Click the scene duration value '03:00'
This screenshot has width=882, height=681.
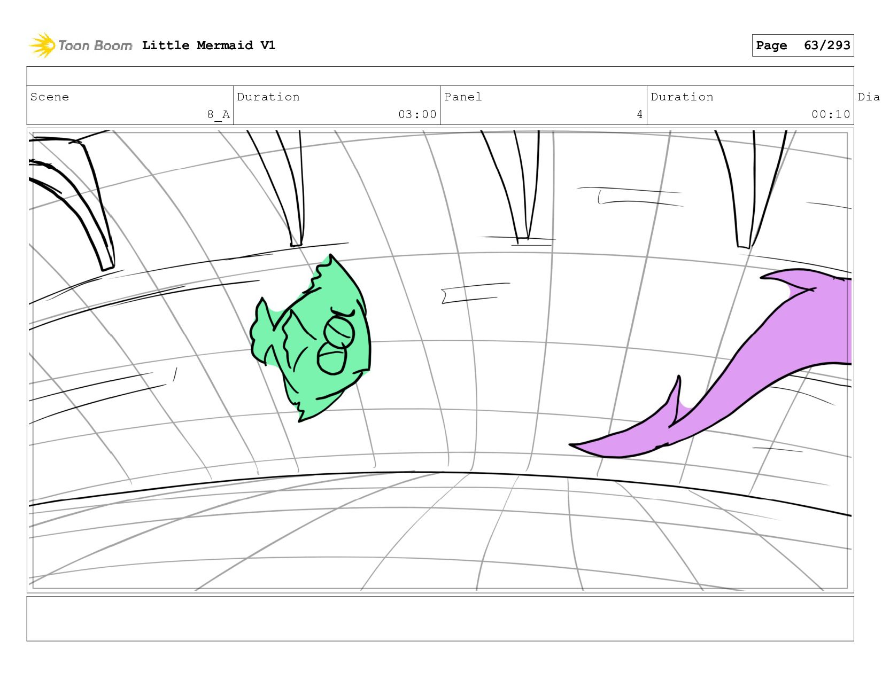click(417, 114)
